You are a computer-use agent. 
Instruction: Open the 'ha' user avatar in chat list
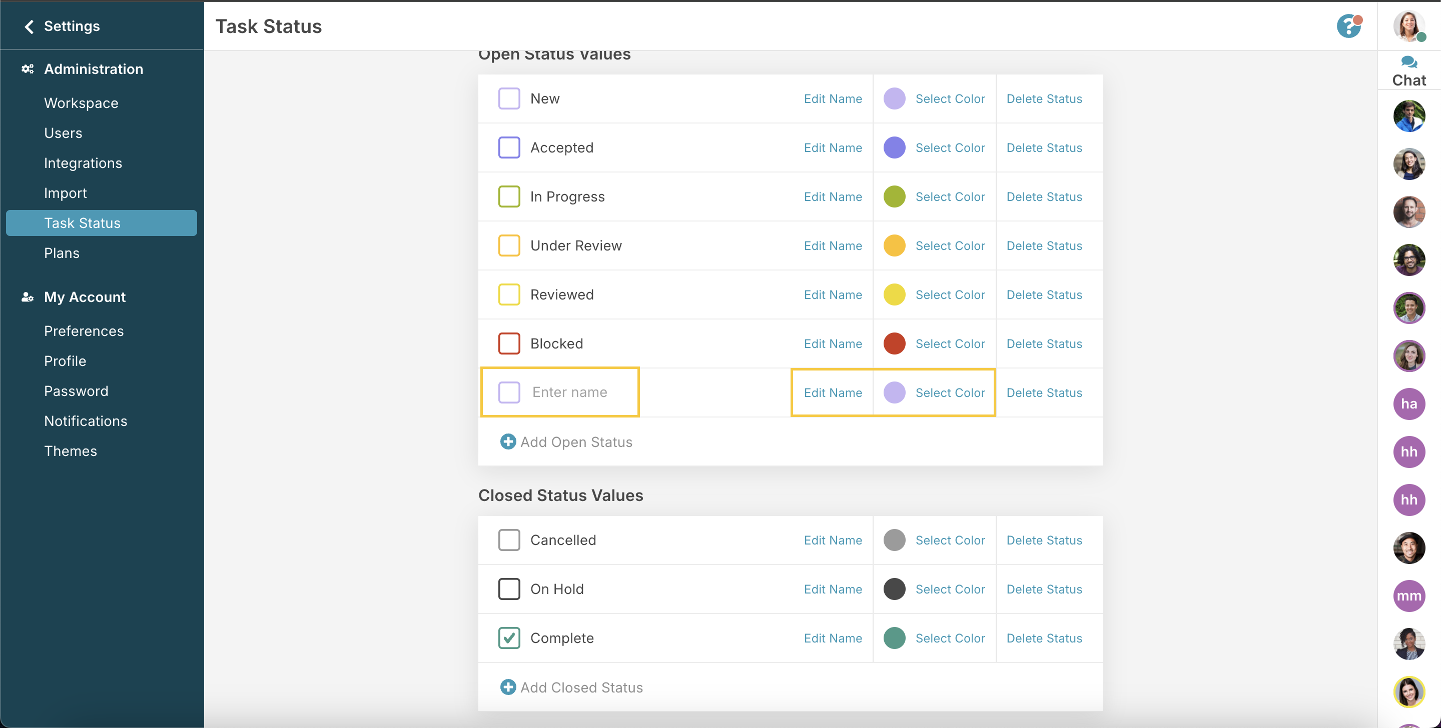[x=1408, y=403]
